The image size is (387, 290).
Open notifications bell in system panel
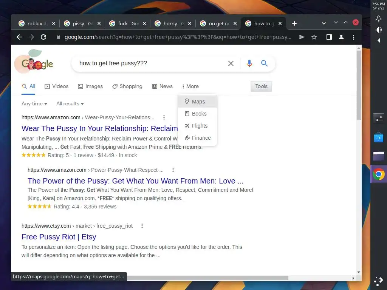pyautogui.click(x=379, y=18)
